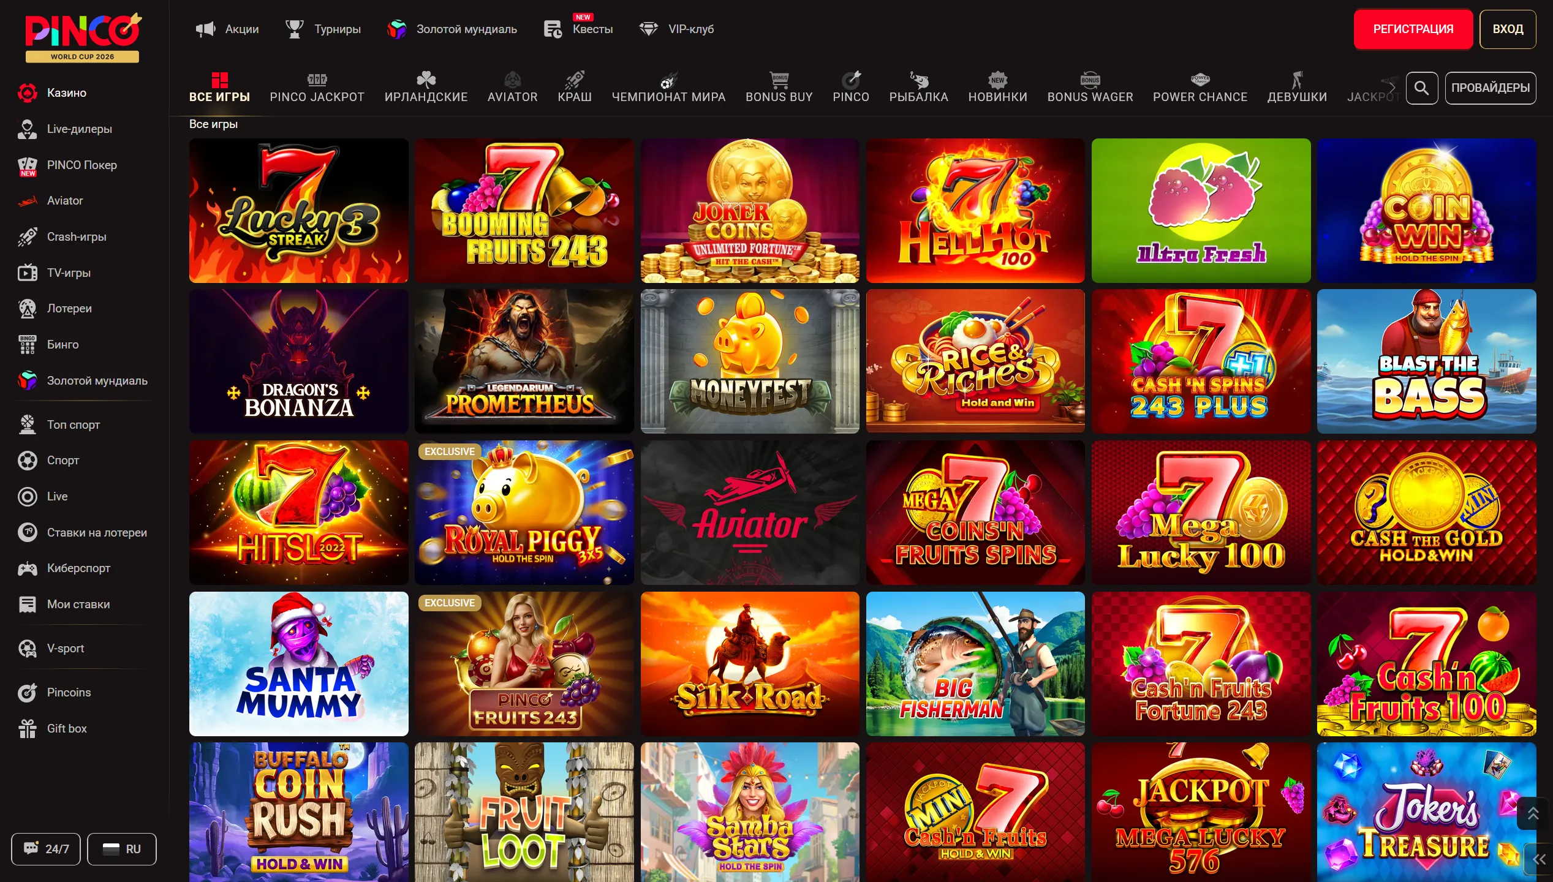The image size is (1553, 882).
Task: Open the Ultra Fresh game tile
Action: point(1201,210)
